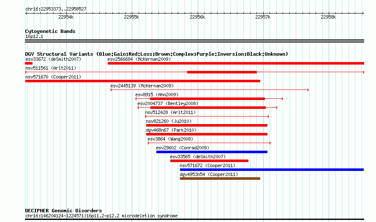Open esv8915 (Ahn2009) variant label
This screenshot has width=376, height=222.
pyautogui.click(x=157, y=95)
